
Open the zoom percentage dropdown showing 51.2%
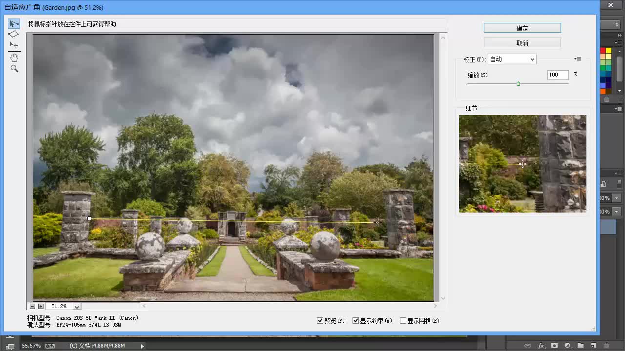(x=76, y=306)
